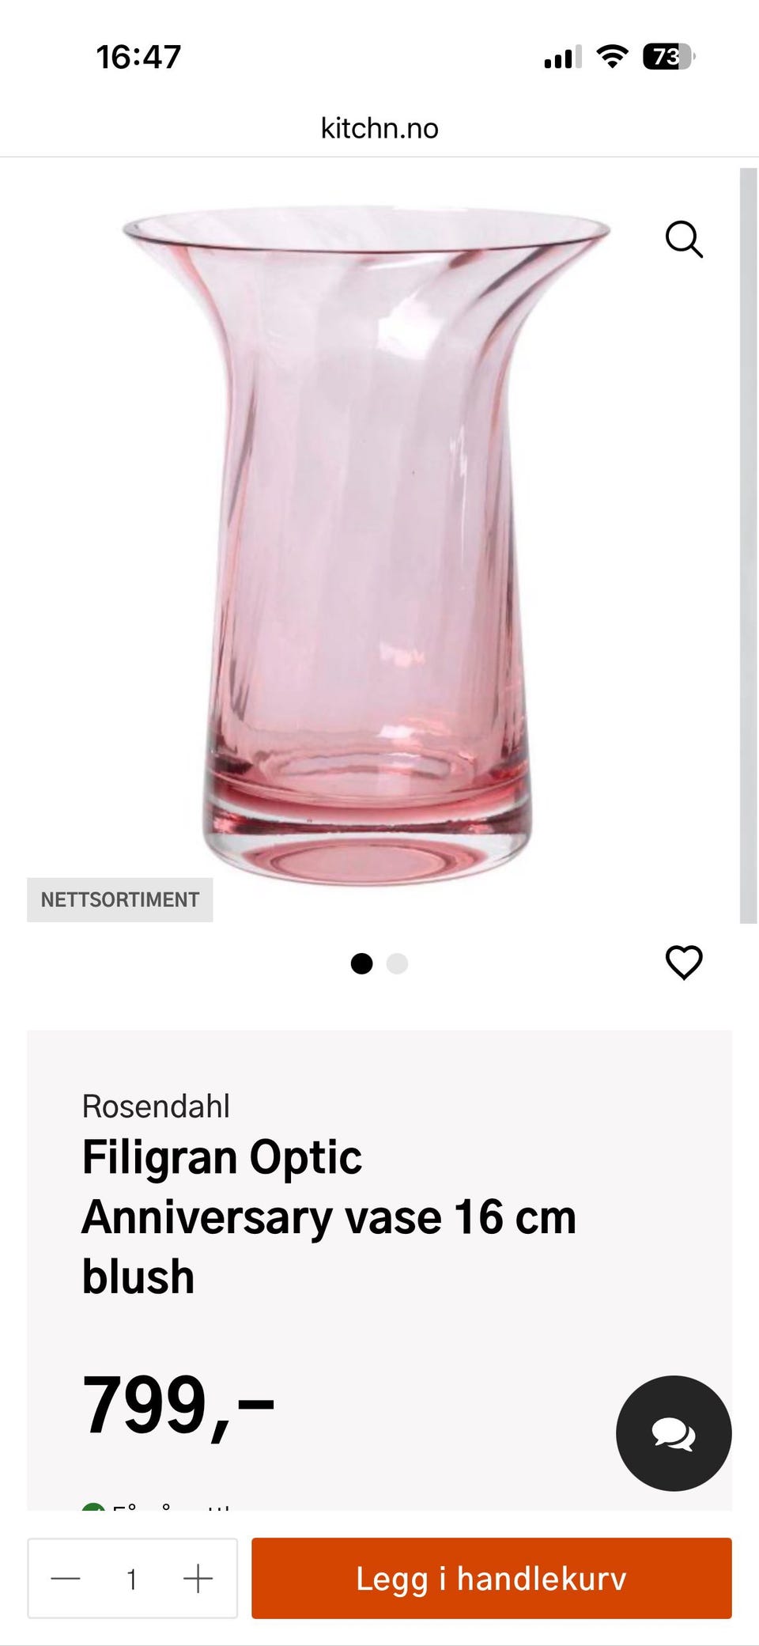The height and width of the screenshot is (1646, 759).
Task: Add vase to favorites with heart icon
Action: click(x=684, y=962)
